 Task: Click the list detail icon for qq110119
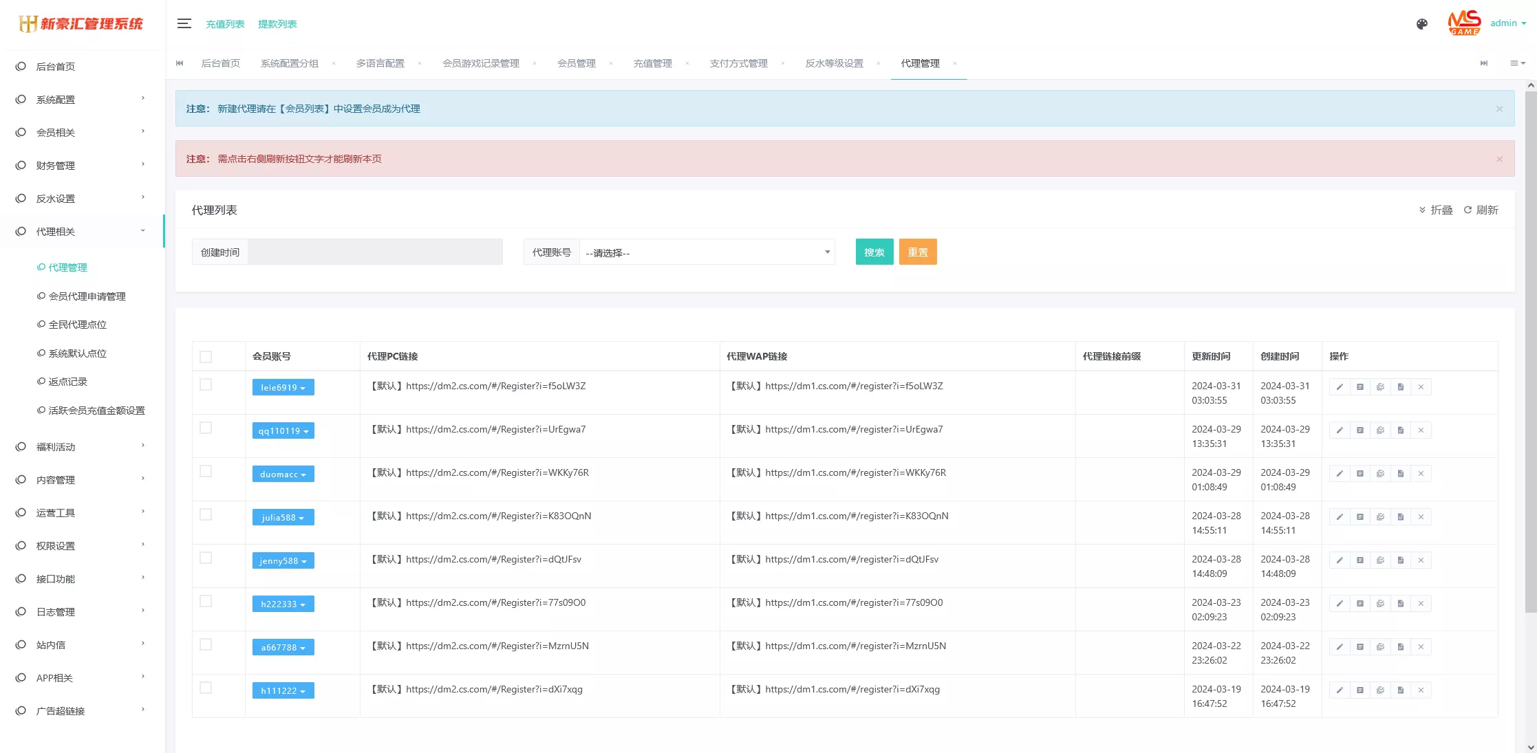(x=1359, y=430)
